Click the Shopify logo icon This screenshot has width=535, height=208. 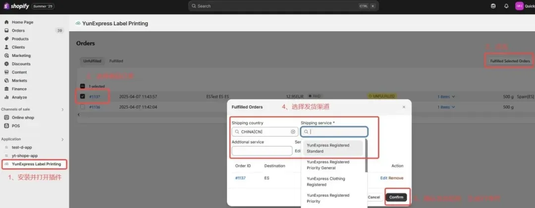pyautogui.click(x=6, y=6)
